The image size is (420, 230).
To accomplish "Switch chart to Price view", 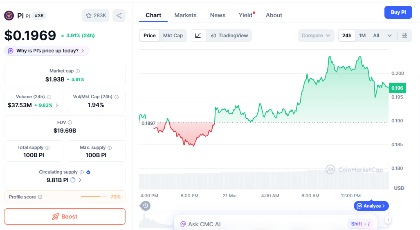I will 149,36.
